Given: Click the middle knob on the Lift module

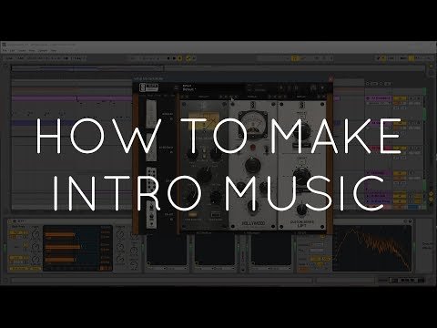Looking at the screenshot, I should pyautogui.click(x=301, y=175).
